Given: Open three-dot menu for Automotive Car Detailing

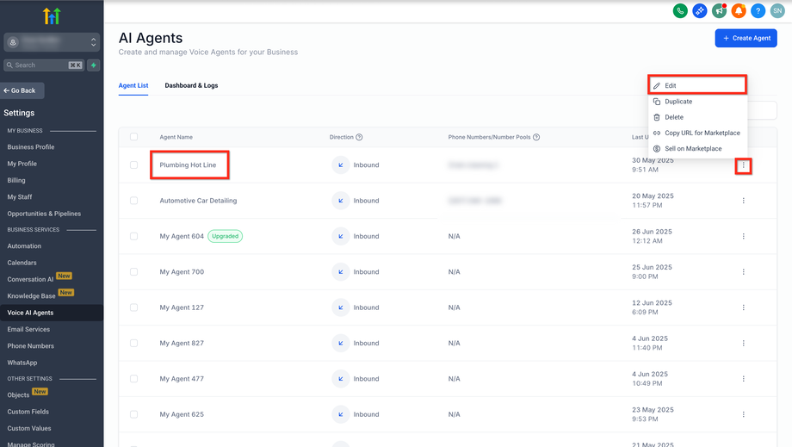Looking at the screenshot, I should point(743,201).
